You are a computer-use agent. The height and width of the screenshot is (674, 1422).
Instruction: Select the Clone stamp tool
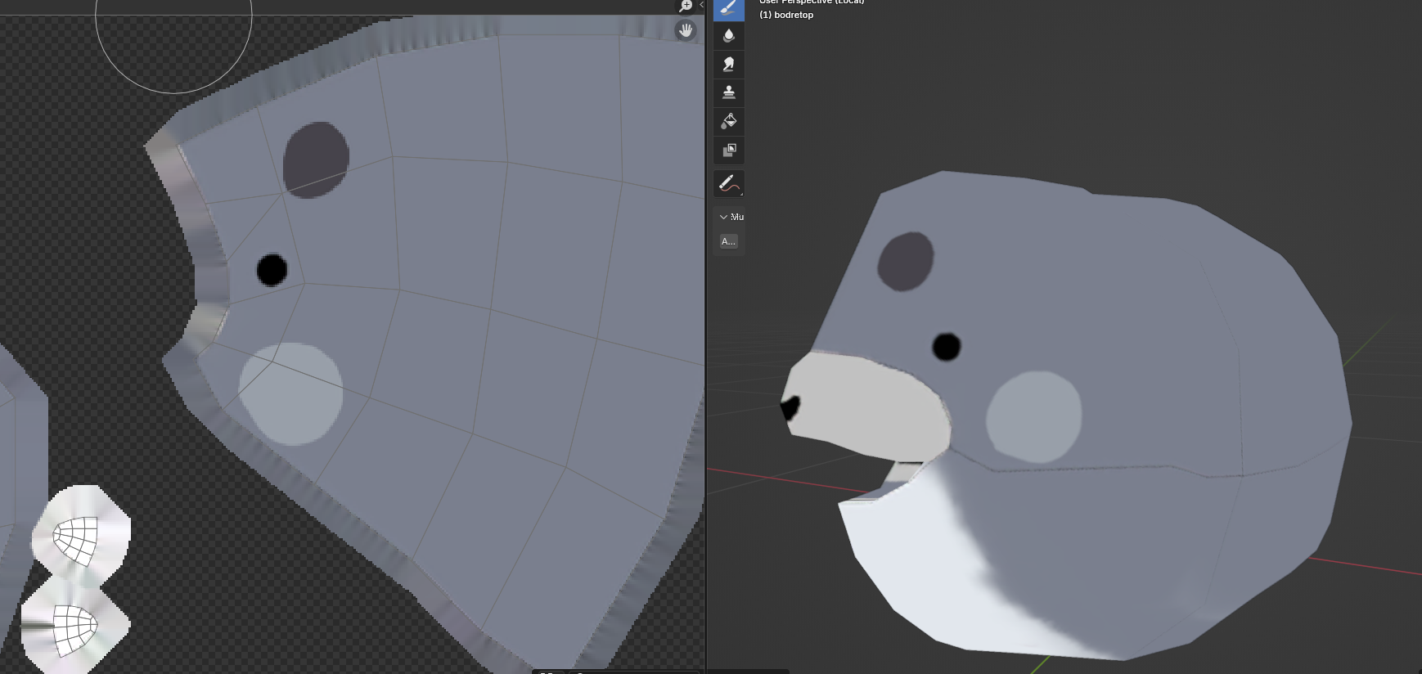729,92
